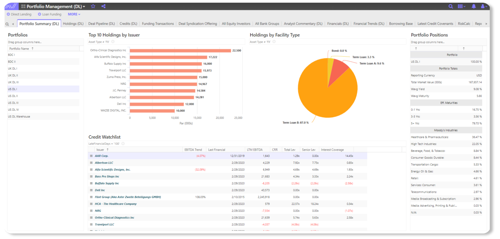Open row menu for Buffalo Supply Inc
The image size is (500, 239).
click(x=91, y=183)
